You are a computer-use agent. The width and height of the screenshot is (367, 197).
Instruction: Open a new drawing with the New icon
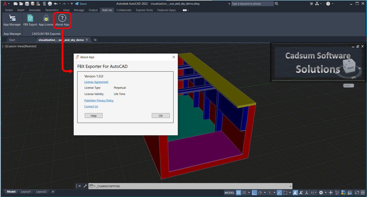click(15, 4)
